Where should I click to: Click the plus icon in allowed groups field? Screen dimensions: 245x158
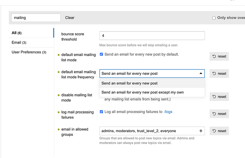click(201, 131)
